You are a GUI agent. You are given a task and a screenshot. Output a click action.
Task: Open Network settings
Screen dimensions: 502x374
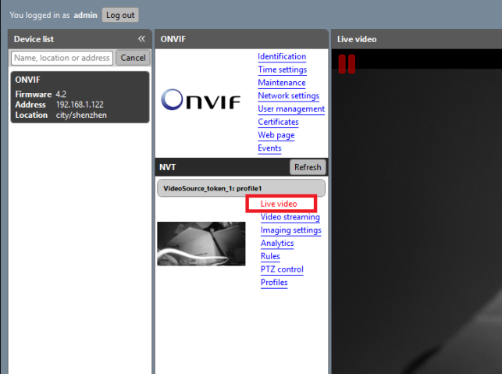coord(288,96)
